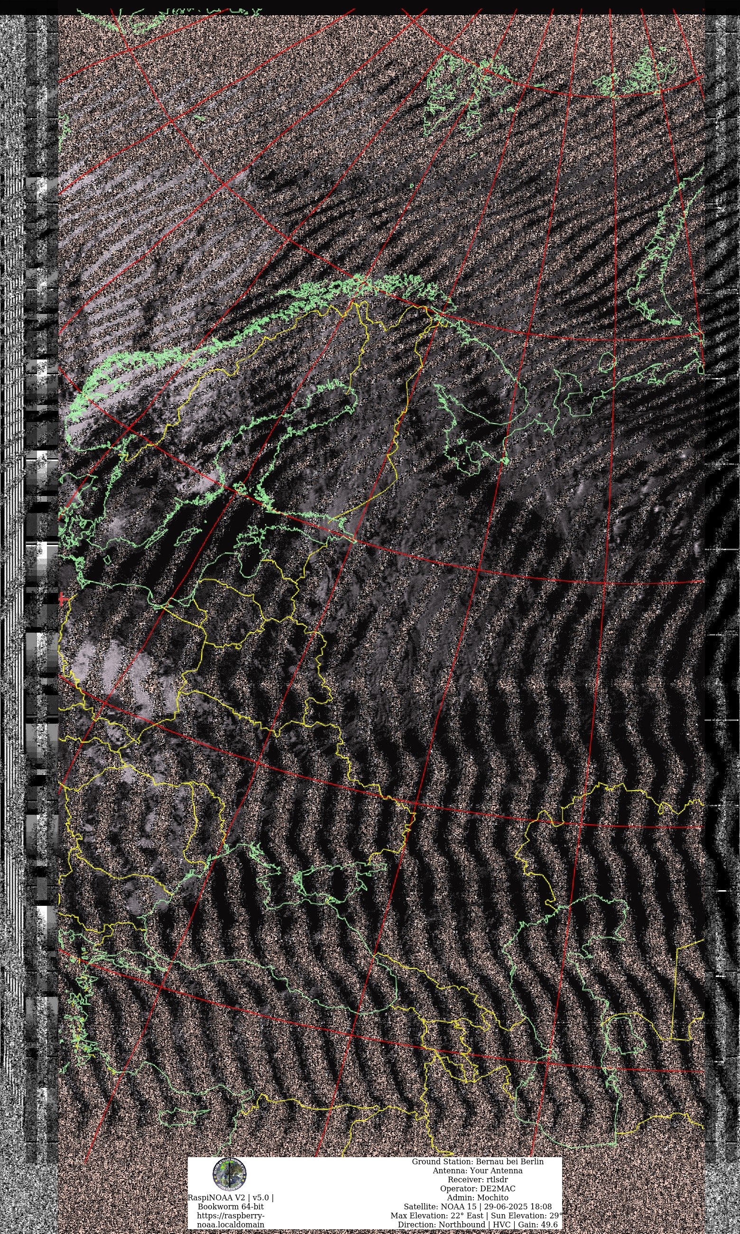Click the text "Receiver: rtlsdr"
This screenshot has height=1234, width=740.
(x=477, y=1179)
